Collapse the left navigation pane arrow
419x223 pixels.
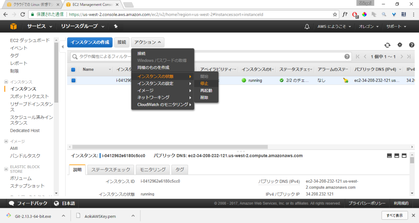pos(63,47)
